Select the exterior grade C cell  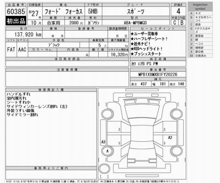[x=175, y=23]
